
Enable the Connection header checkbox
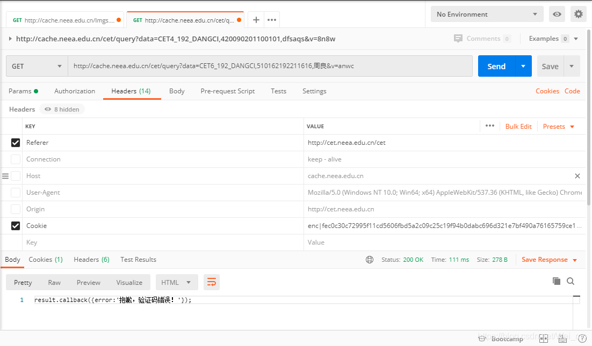[x=16, y=159]
